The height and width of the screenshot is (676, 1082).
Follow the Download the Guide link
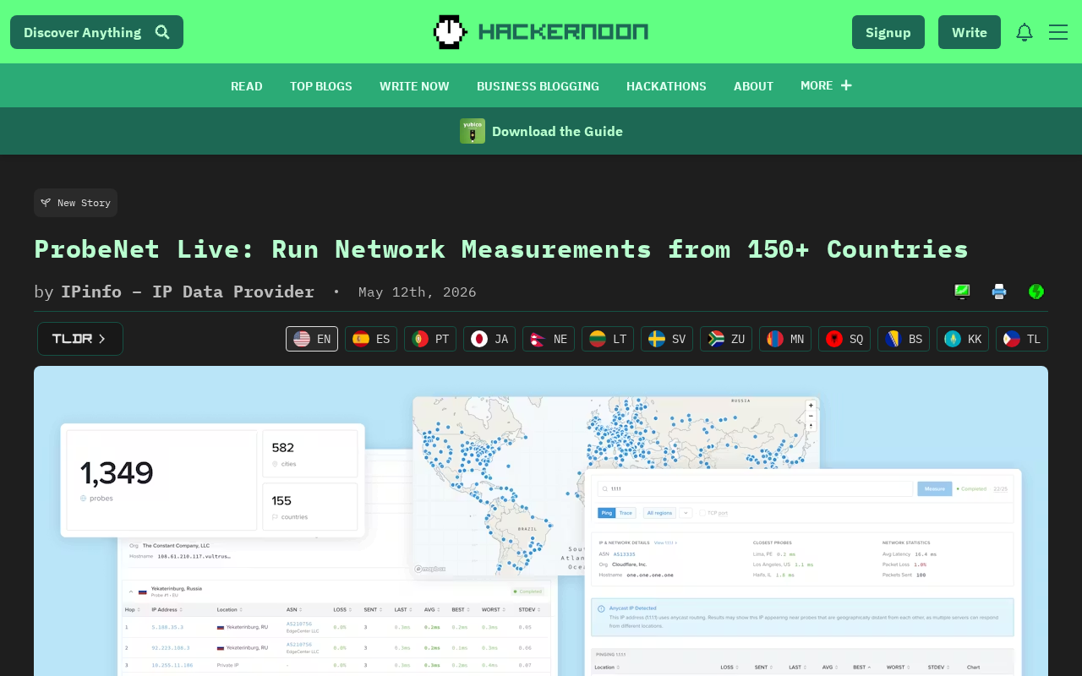(x=557, y=131)
